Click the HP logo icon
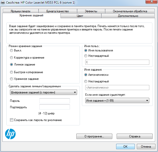 (10, 134)
